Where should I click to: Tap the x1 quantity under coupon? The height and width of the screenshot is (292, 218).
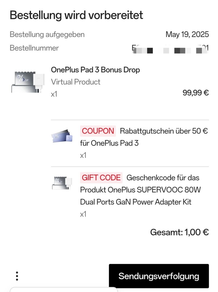[x=83, y=155]
